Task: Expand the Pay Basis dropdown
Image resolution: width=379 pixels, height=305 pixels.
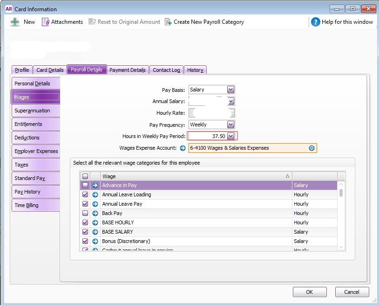Action: click(230, 90)
